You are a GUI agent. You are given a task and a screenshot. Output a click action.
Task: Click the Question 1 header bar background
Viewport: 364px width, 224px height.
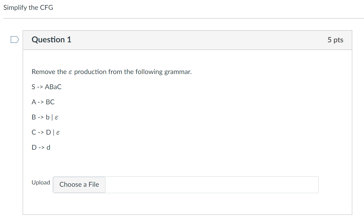[196, 40]
